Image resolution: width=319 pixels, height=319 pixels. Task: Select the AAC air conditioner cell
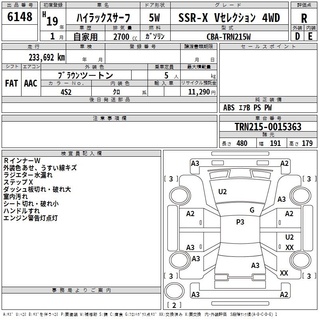click(x=31, y=83)
